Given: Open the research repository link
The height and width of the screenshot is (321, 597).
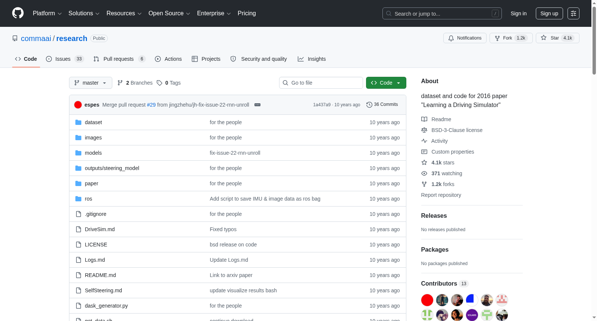Looking at the screenshot, I should click(x=72, y=38).
